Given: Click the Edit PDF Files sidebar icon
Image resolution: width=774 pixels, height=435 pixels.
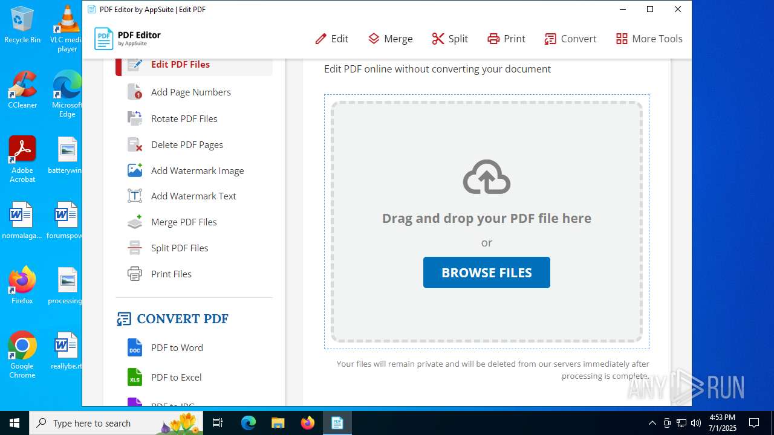Looking at the screenshot, I should pyautogui.click(x=135, y=64).
